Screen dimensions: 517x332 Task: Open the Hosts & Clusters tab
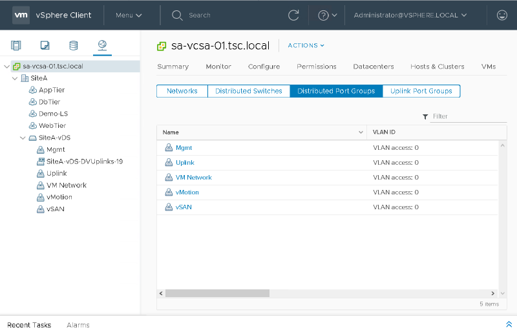438,67
